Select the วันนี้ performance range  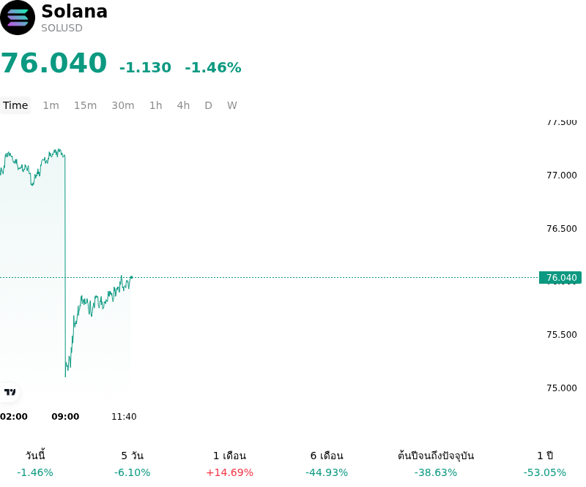35,464
